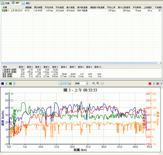This screenshot has width=163, height=155.
Task: Click the horizontal bands zone display icon
Action: (65, 83)
